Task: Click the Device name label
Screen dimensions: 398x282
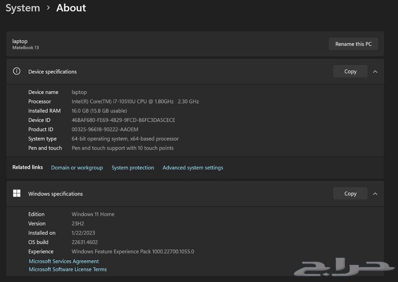Action: point(43,92)
